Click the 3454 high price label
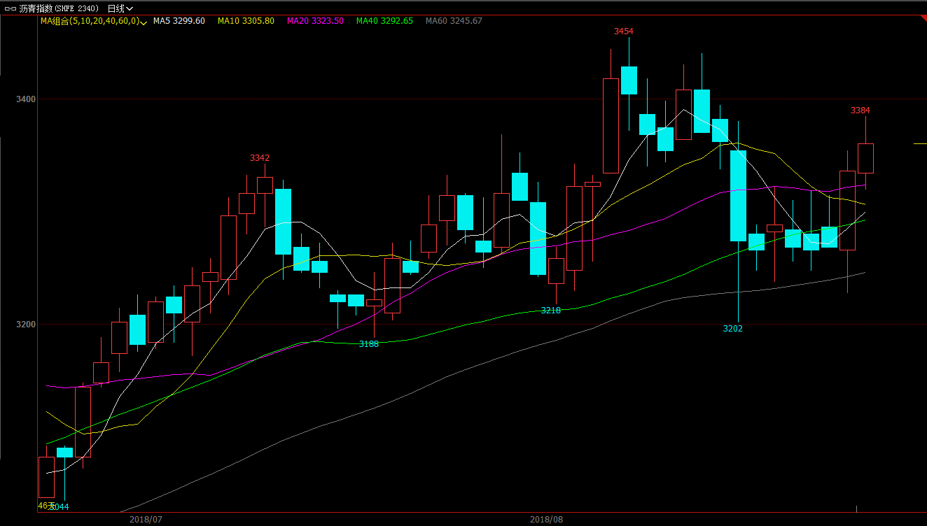 [624, 31]
